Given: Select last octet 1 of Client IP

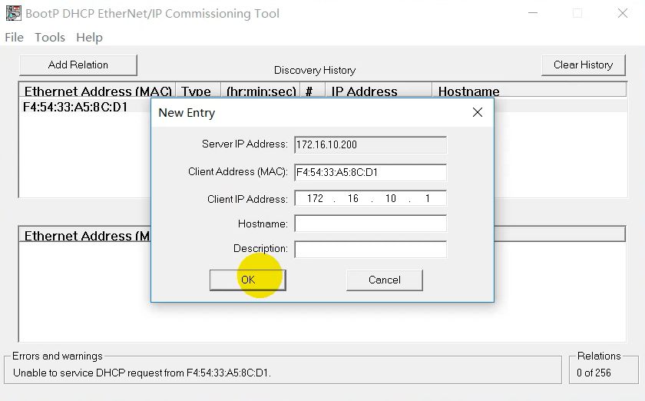Looking at the screenshot, I should (x=428, y=198).
